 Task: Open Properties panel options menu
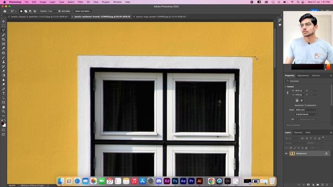pos(331,75)
